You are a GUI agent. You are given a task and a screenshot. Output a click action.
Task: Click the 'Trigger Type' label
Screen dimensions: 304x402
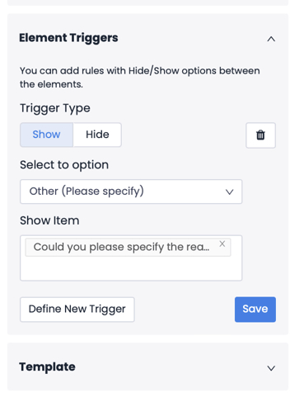[55, 108]
